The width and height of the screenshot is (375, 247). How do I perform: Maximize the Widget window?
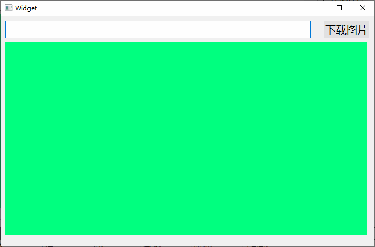tap(339, 8)
